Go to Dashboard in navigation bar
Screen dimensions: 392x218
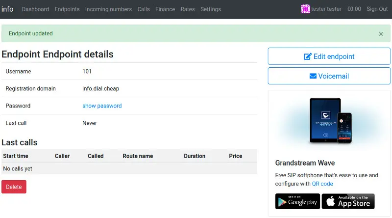coord(35,9)
